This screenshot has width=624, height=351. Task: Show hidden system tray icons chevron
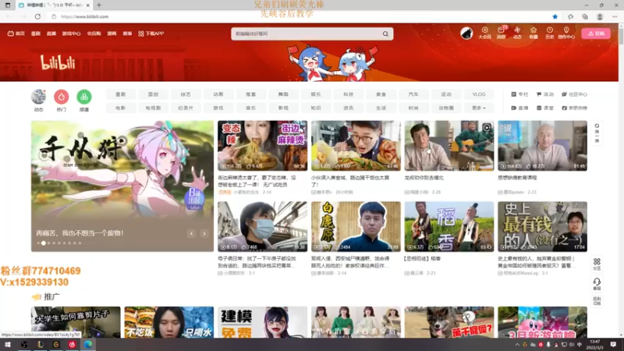(x=517, y=345)
